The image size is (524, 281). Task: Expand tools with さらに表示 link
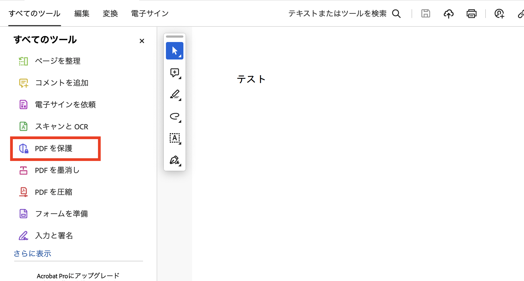pyautogui.click(x=32, y=253)
